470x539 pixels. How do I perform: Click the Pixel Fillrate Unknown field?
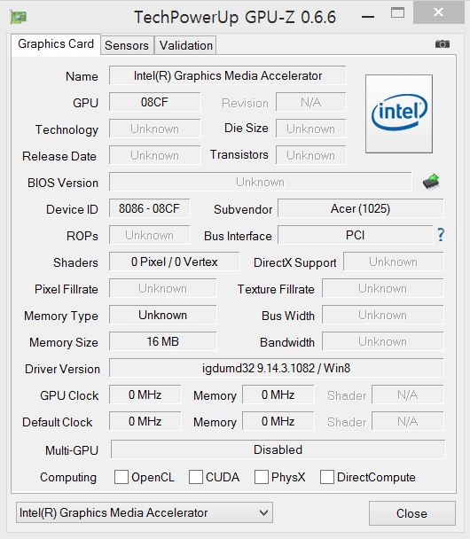click(x=162, y=288)
